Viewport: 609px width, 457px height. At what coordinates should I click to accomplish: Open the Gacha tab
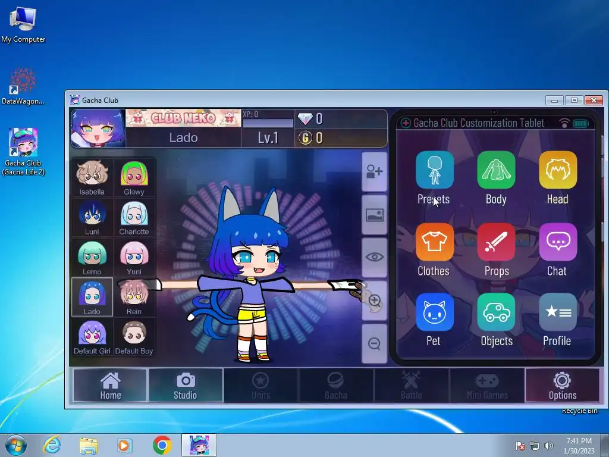click(336, 385)
